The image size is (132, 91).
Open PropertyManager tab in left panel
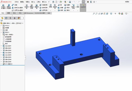6,18
